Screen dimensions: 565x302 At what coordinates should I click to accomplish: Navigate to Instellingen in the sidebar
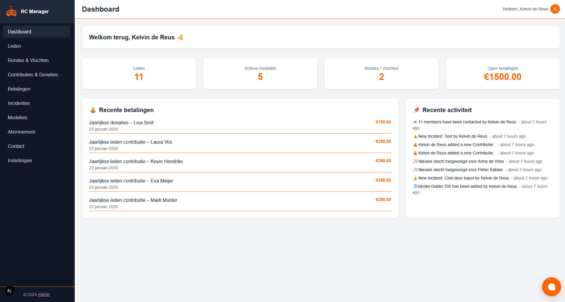pos(20,160)
